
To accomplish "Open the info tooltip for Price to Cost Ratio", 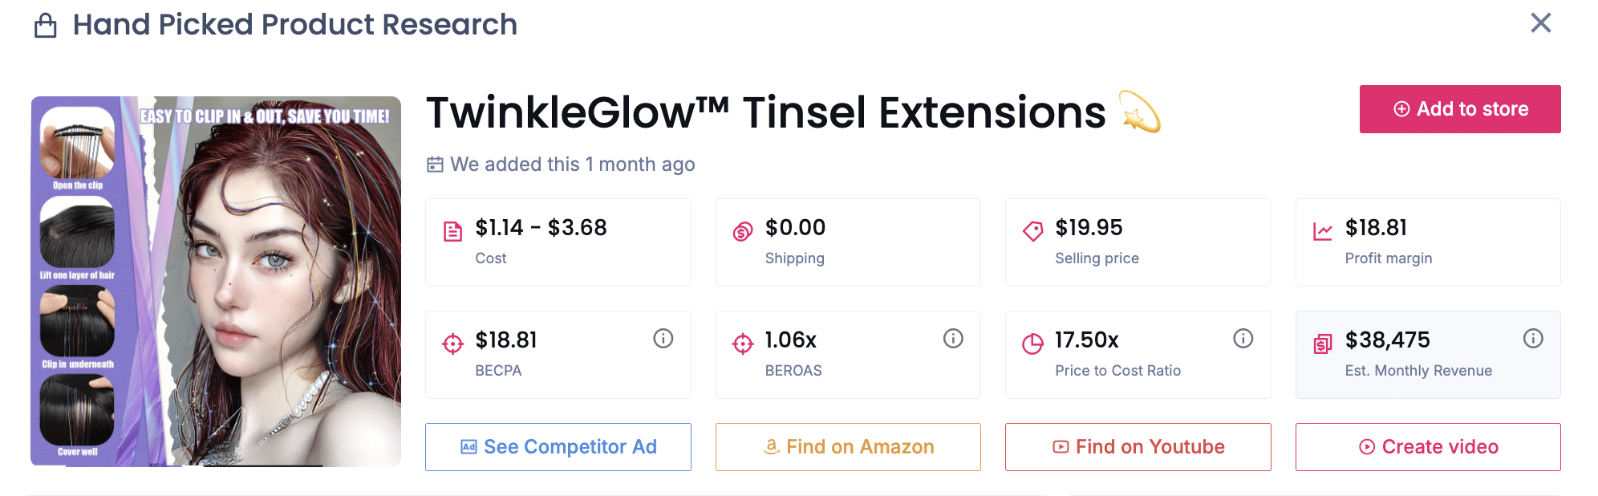I will 1242,338.
